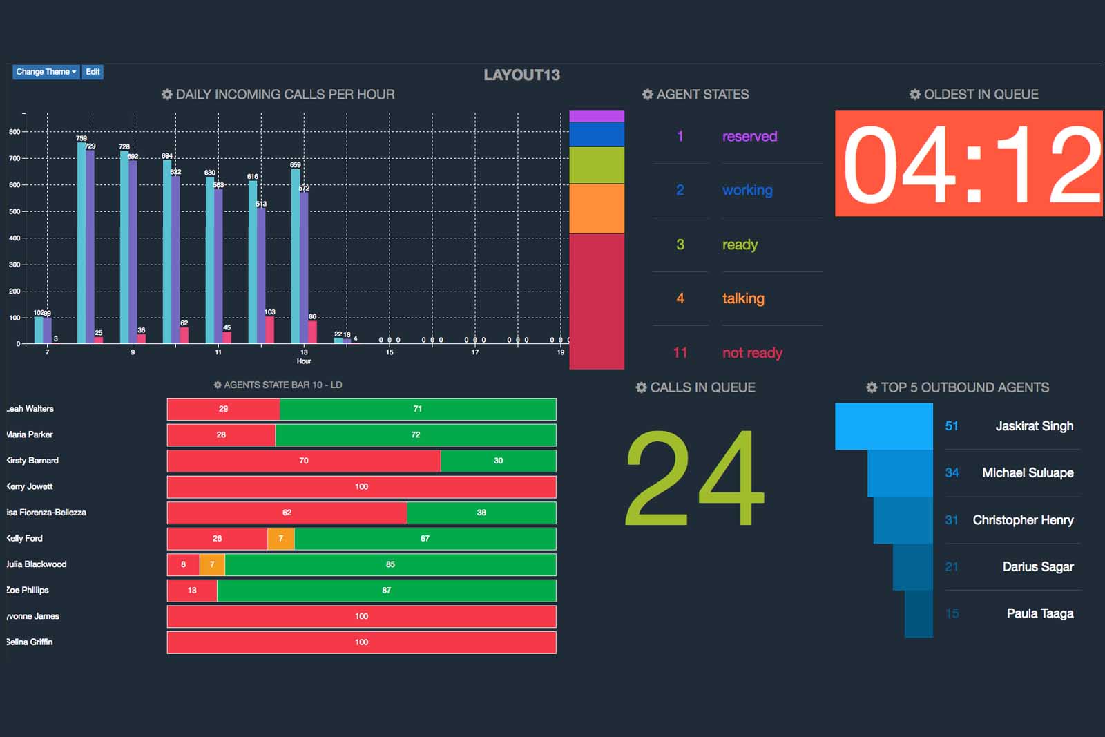Click the 04:12 oldest in queue timer
This screenshot has height=737, width=1105.
[969, 163]
